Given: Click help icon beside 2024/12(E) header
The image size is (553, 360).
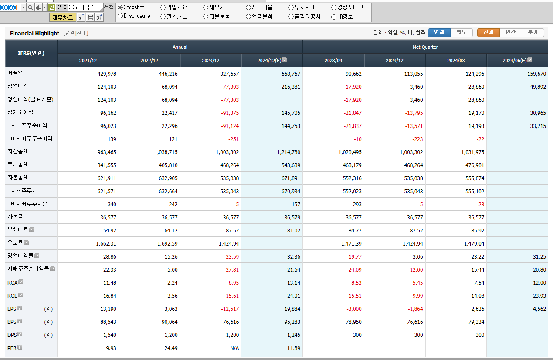Looking at the screenshot, I should 284,60.
